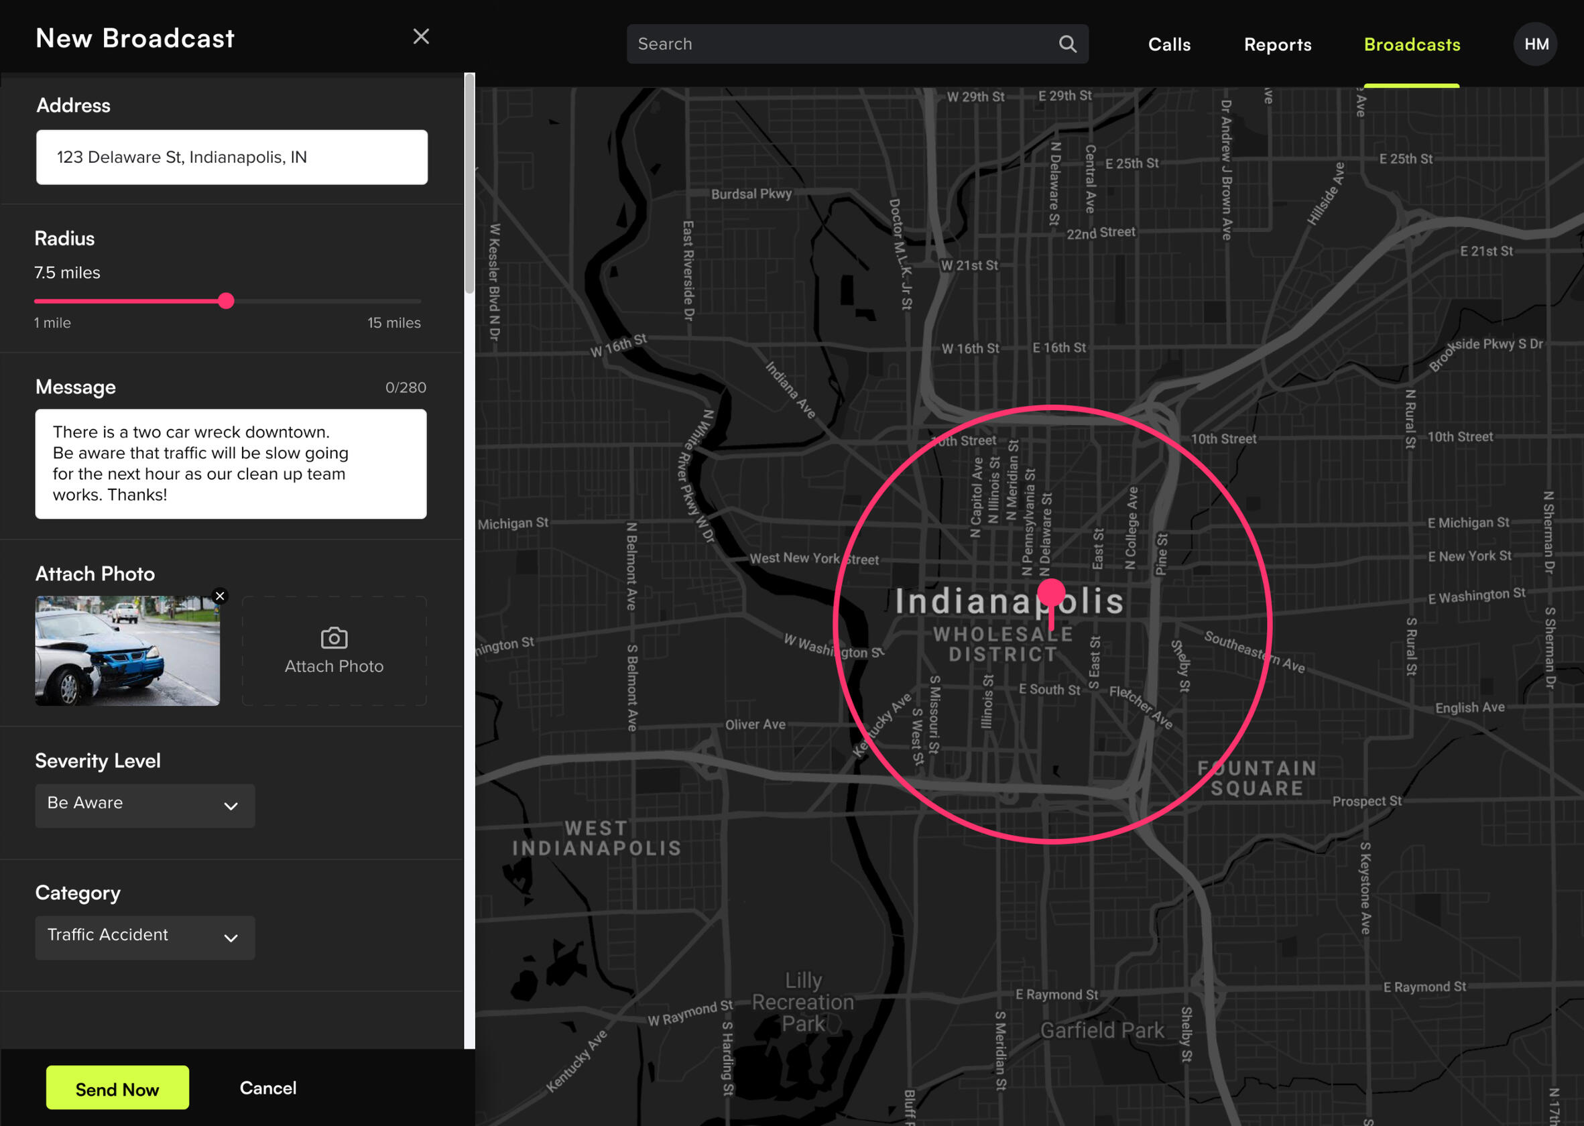
Task: Click the radius slider handle
Action: point(226,301)
